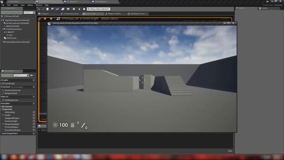284x160 pixels.
Task: Select the FirstPersonCamera component
Action: 14,29
